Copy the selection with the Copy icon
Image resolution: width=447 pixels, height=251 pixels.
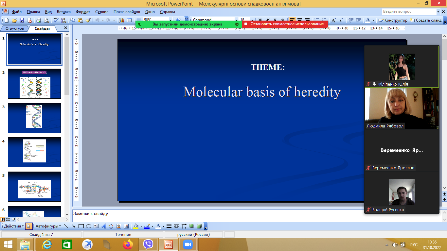pyautogui.click(x=72, y=20)
